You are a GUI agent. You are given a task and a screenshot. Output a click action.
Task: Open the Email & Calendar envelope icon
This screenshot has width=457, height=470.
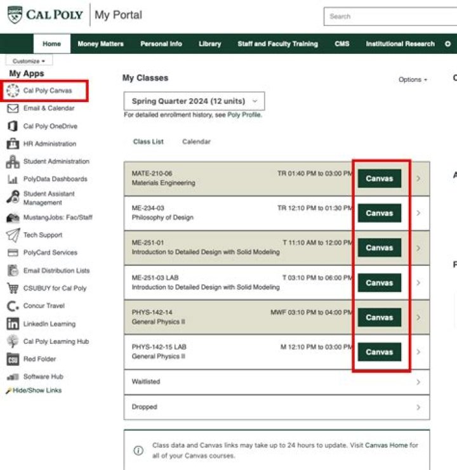click(13, 108)
